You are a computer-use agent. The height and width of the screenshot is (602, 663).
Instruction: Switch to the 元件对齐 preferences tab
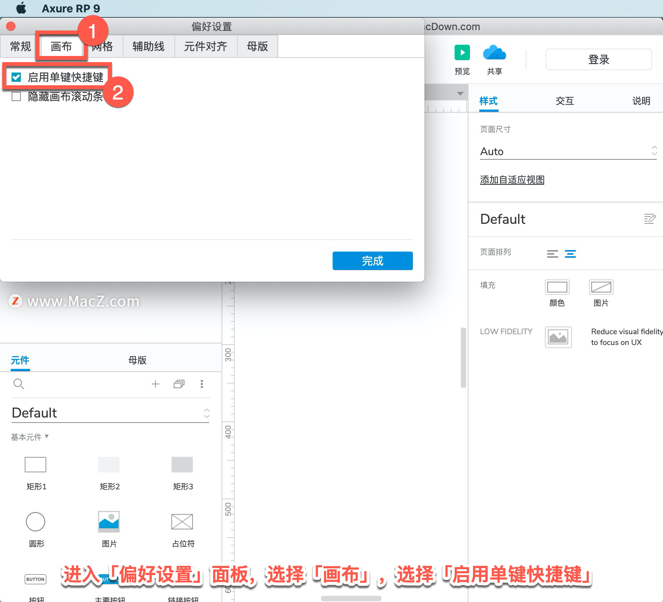tap(206, 46)
